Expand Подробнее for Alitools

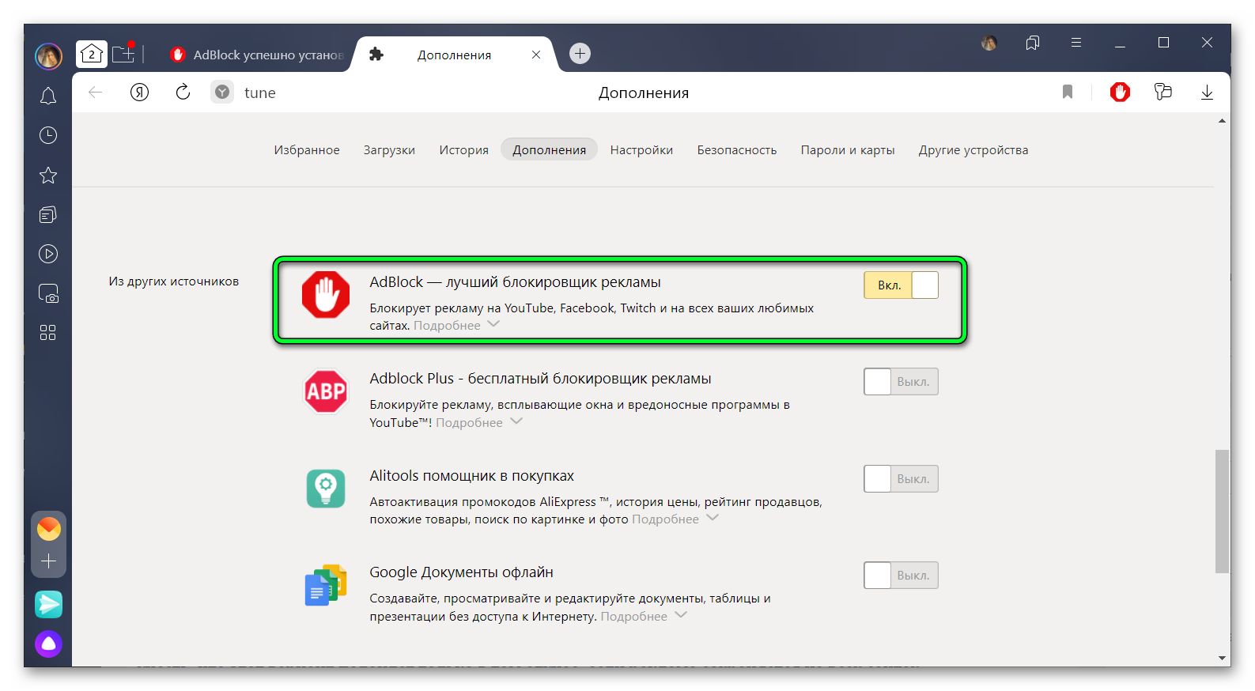675,519
